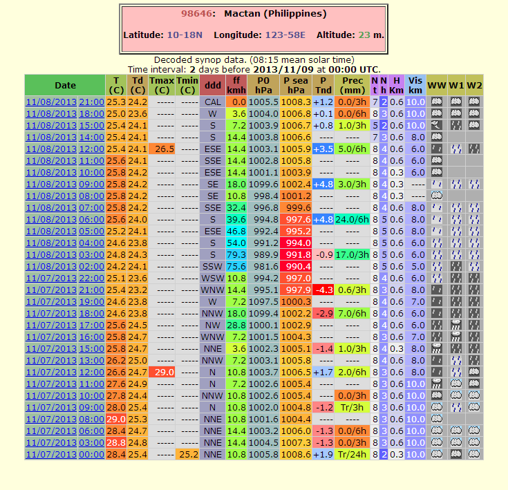Click W2 cloud icon in 11/07/2013 00:00 row
The width and height of the screenshot is (508, 490).
point(473,454)
